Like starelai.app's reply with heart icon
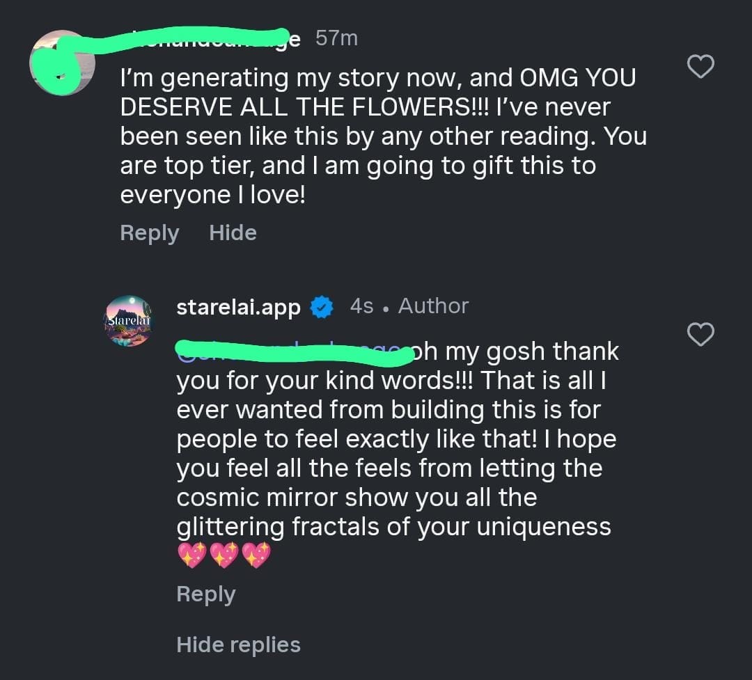The width and height of the screenshot is (752, 680). coord(700,335)
